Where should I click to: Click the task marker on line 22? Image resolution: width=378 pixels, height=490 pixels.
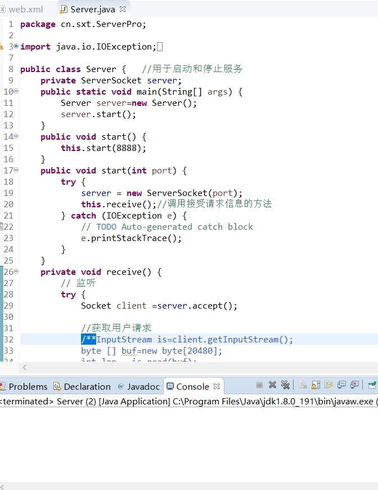(x=1, y=226)
